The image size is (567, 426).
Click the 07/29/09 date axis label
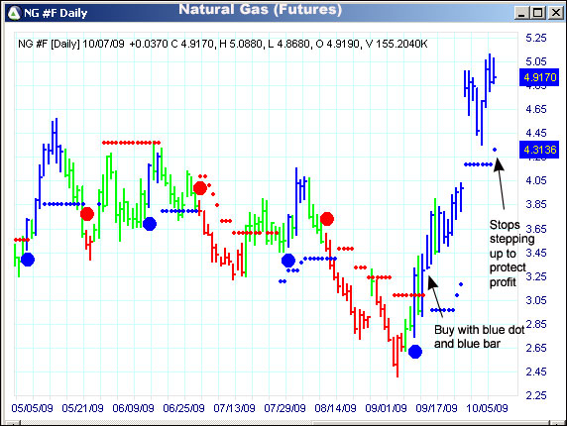[284, 408]
